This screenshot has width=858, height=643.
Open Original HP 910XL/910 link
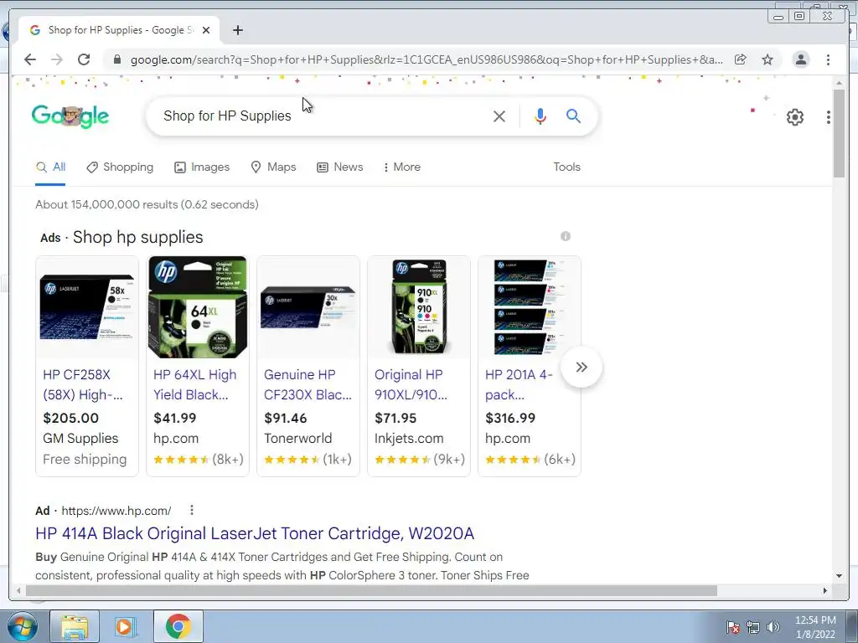411,384
